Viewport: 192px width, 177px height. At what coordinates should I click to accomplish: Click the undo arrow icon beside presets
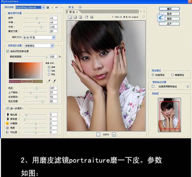57,7
